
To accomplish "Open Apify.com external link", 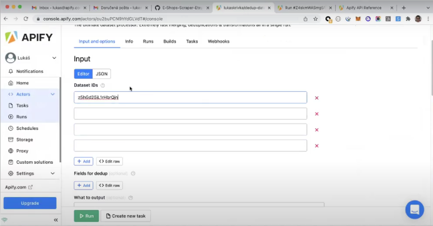I will click(x=18, y=187).
